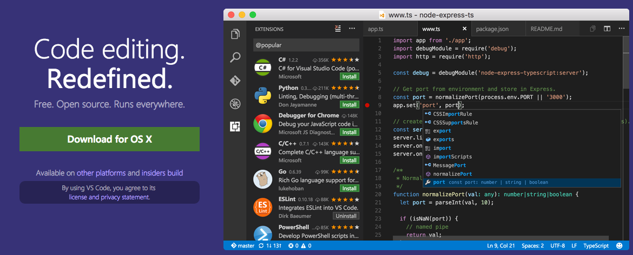This screenshot has height=255, width=633.
Task: Accept the highlighted port suggestion
Action: coord(522,183)
